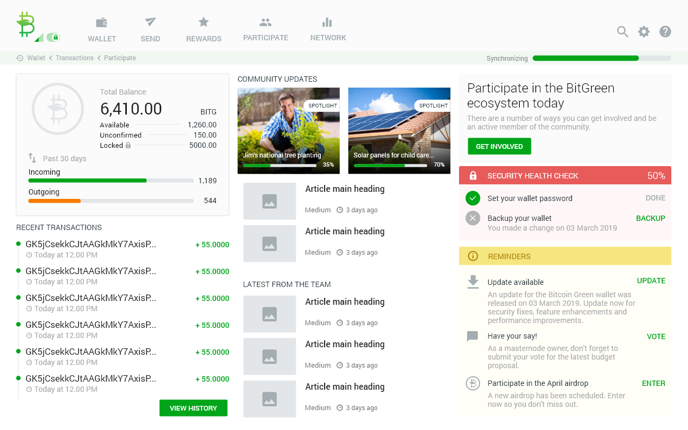Image resolution: width=688 pixels, height=430 pixels.
Task: Select the Network tab
Action: [x=328, y=30]
